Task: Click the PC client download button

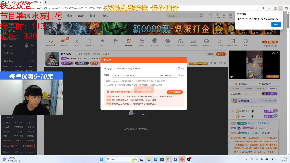Action: coord(270,42)
